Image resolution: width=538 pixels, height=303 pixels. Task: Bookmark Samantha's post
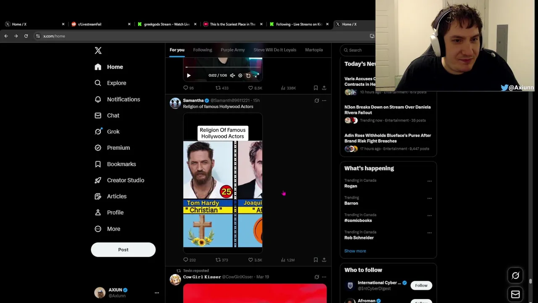click(x=316, y=260)
